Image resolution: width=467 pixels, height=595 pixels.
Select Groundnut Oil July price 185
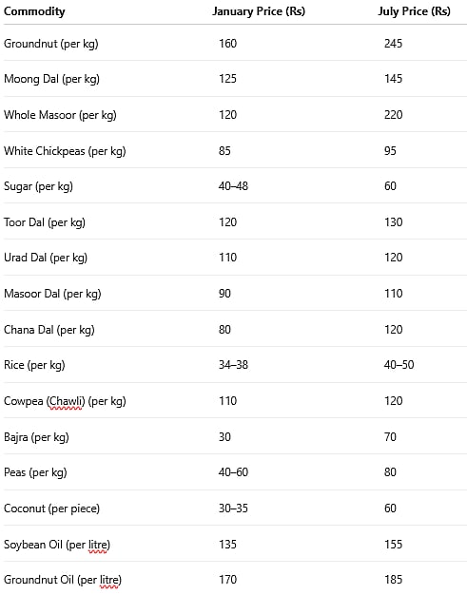[x=393, y=580]
